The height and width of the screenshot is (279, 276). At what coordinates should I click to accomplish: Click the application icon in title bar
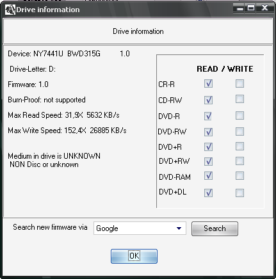[10, 10]
